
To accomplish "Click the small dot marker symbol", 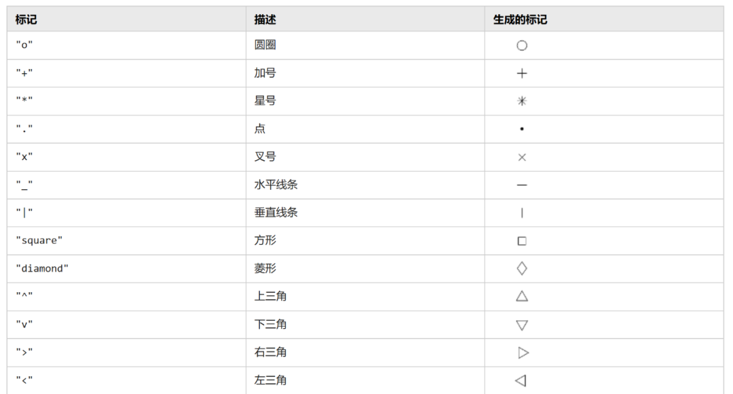I will 522,129.
